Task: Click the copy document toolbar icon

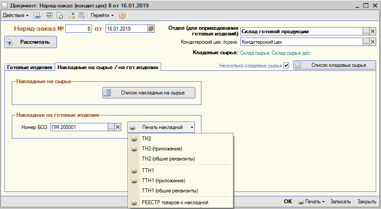Action: (60, 16)
